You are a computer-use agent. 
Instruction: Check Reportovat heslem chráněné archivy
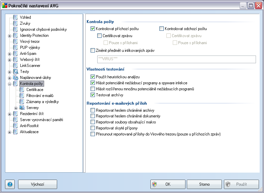click(x=93, y=110)
